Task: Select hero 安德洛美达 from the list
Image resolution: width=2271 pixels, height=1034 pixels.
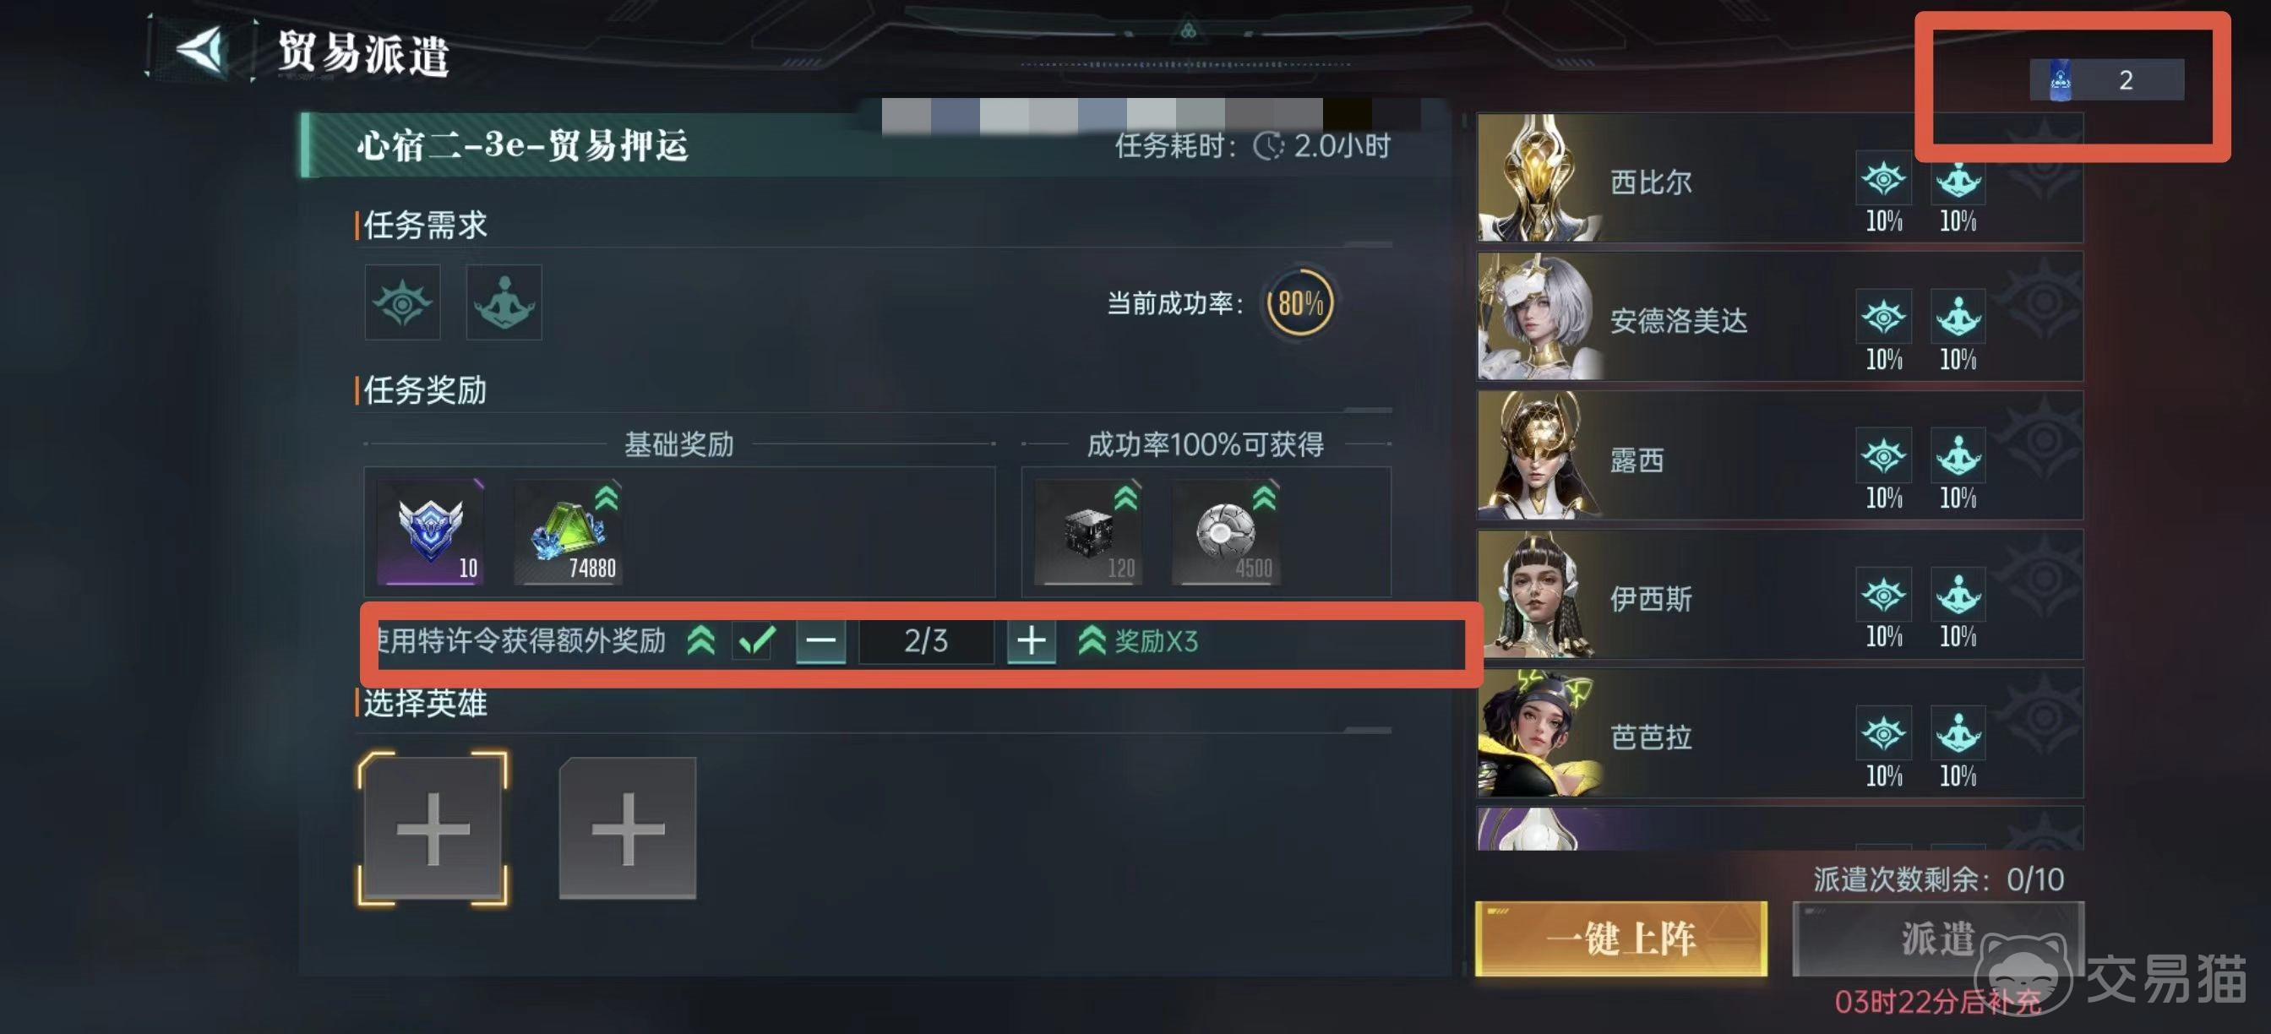Action: [1780, 317]
